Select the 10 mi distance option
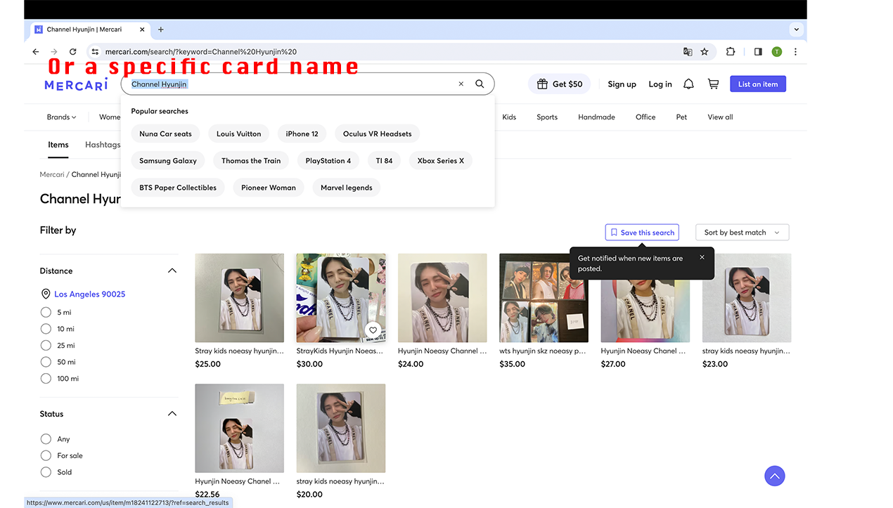 click(x=46, y=329)
